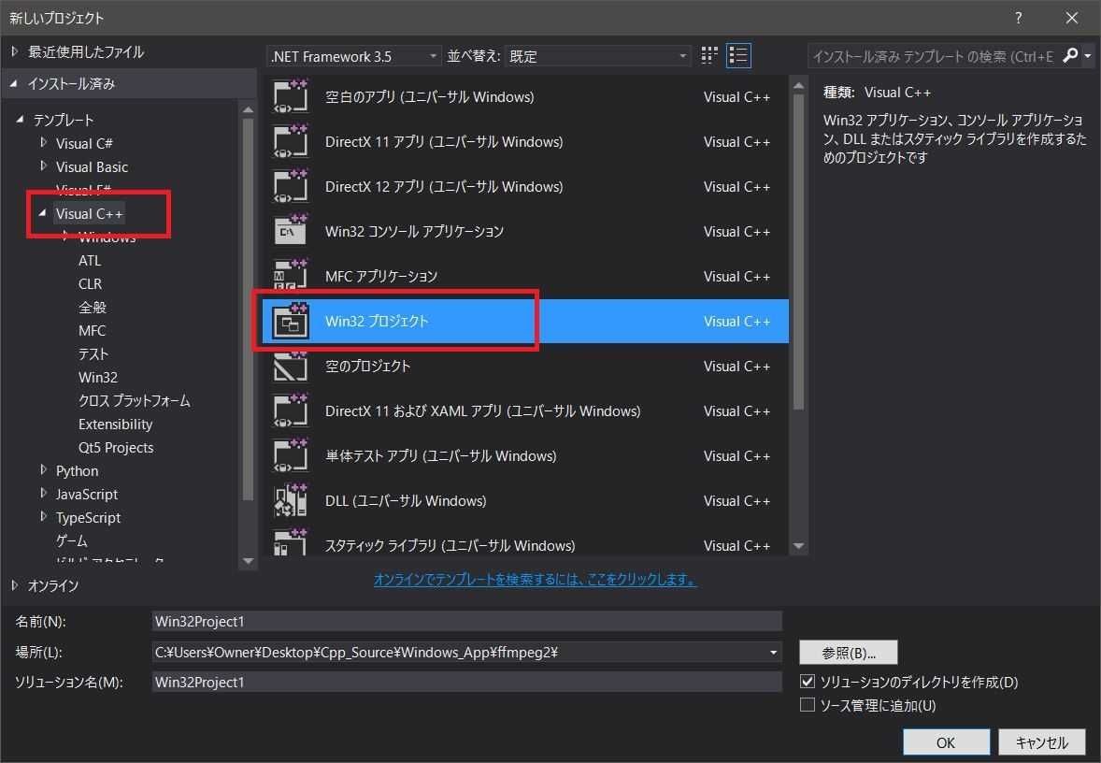Toggle ソリューションのディレクトリを作成 checkbox
Image resolution: width=1101 pixels, height=763 pixels.
click(808, 681)
